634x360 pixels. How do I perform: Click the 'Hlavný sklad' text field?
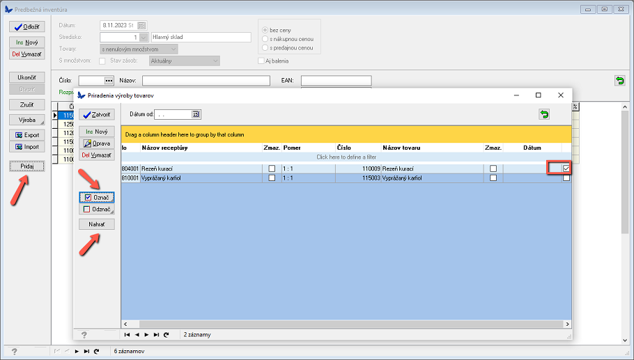(201, 37)
